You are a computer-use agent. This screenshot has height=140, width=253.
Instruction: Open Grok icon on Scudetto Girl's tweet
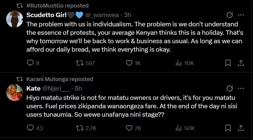(229, 15)
